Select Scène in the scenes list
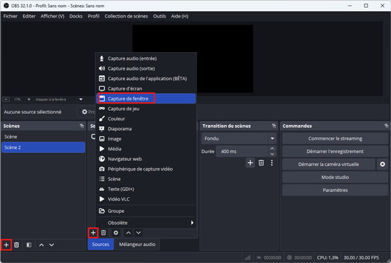This screenshot has height=263, width=391. 11,137
